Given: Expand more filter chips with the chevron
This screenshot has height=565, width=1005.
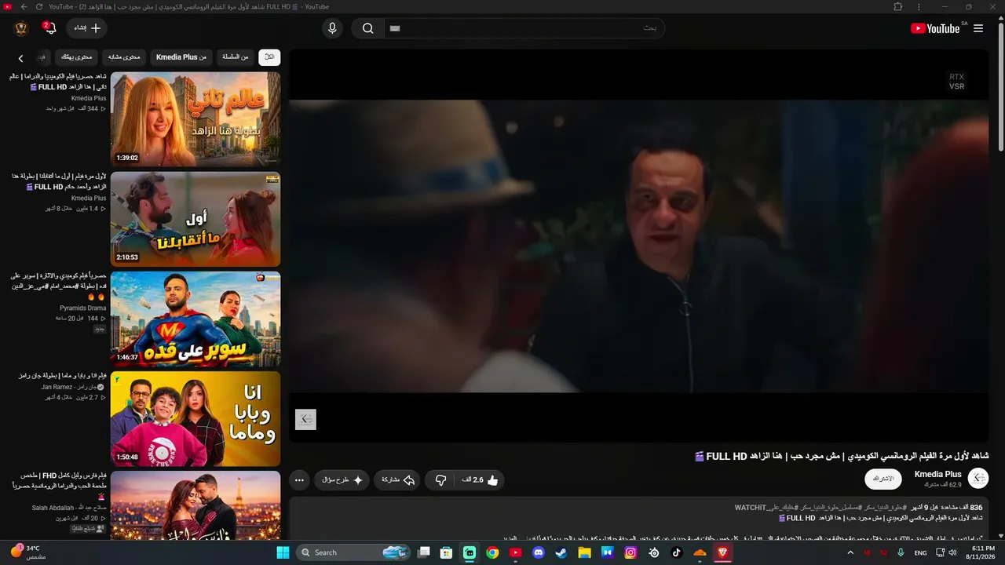Looking at the screenshot, I should [x=20, y=57].
